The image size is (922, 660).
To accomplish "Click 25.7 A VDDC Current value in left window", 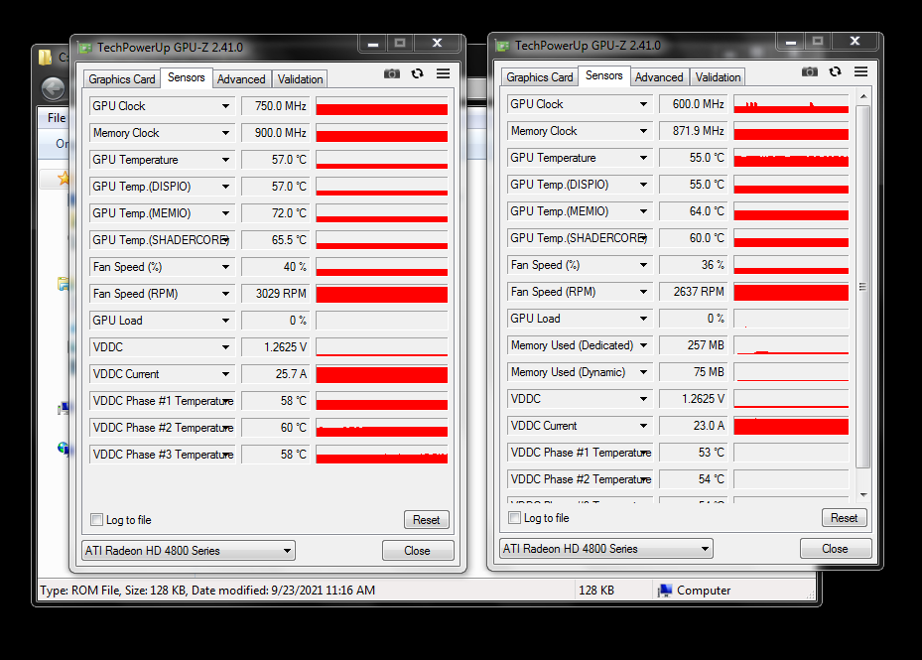I will 275,374.
